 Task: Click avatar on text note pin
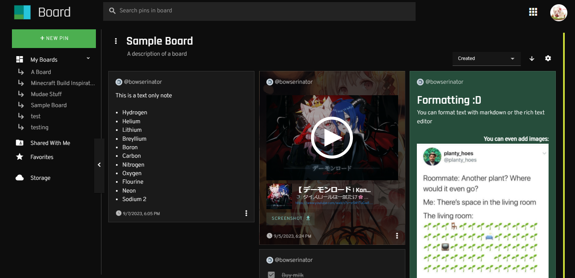pyautogui.click(x=119, y=82)
